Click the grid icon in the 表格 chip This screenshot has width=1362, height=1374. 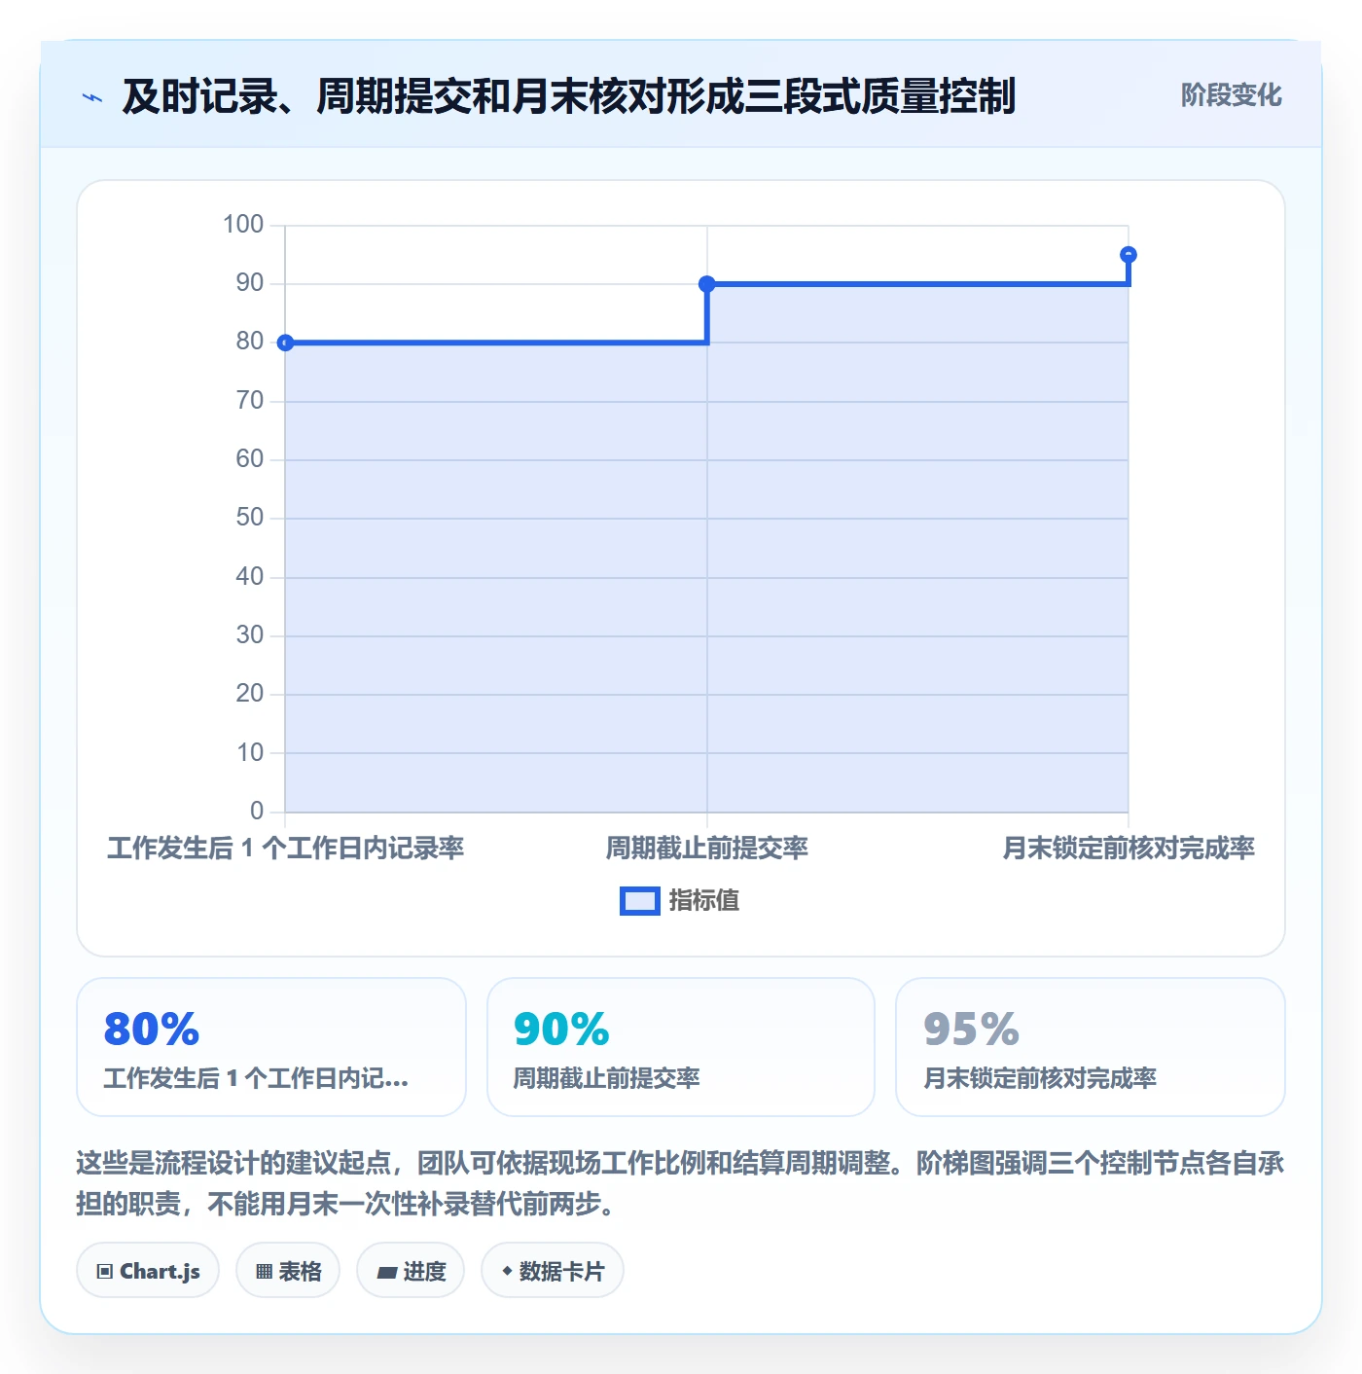[264, 1272]
